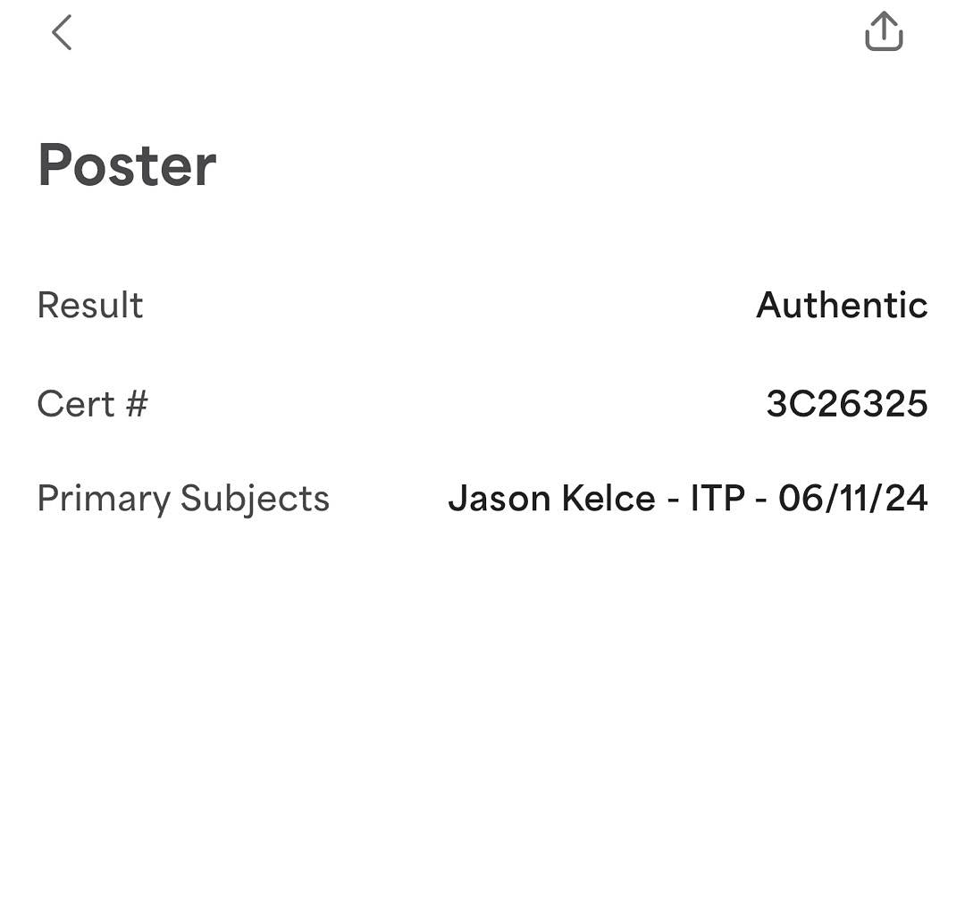The image size is (965, 900).
Task: Tap the Authentic result value
Action: pyautogui.click(x=842, y=306)
